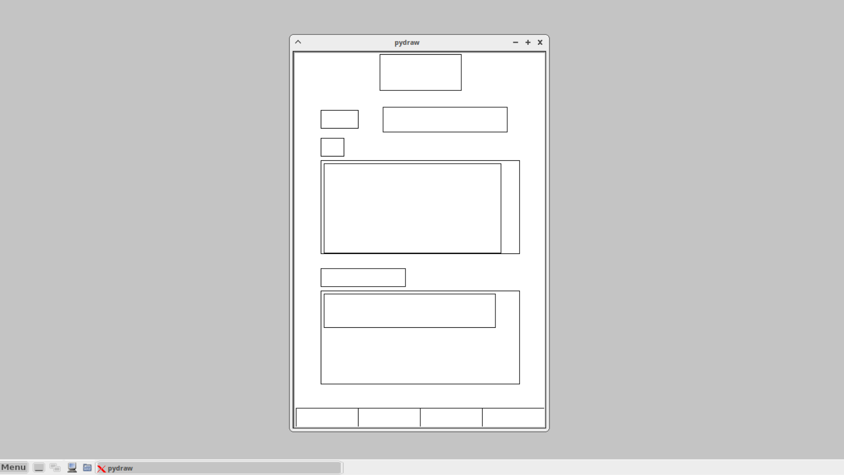The image size is (844, 475).
Task: Select the last cell of the bottom bar
Action: (x=513, y=418)
